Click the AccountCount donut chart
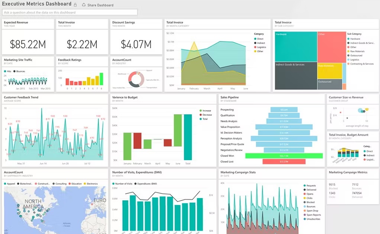This screenshot has height=234, width=380. [136, 79]
